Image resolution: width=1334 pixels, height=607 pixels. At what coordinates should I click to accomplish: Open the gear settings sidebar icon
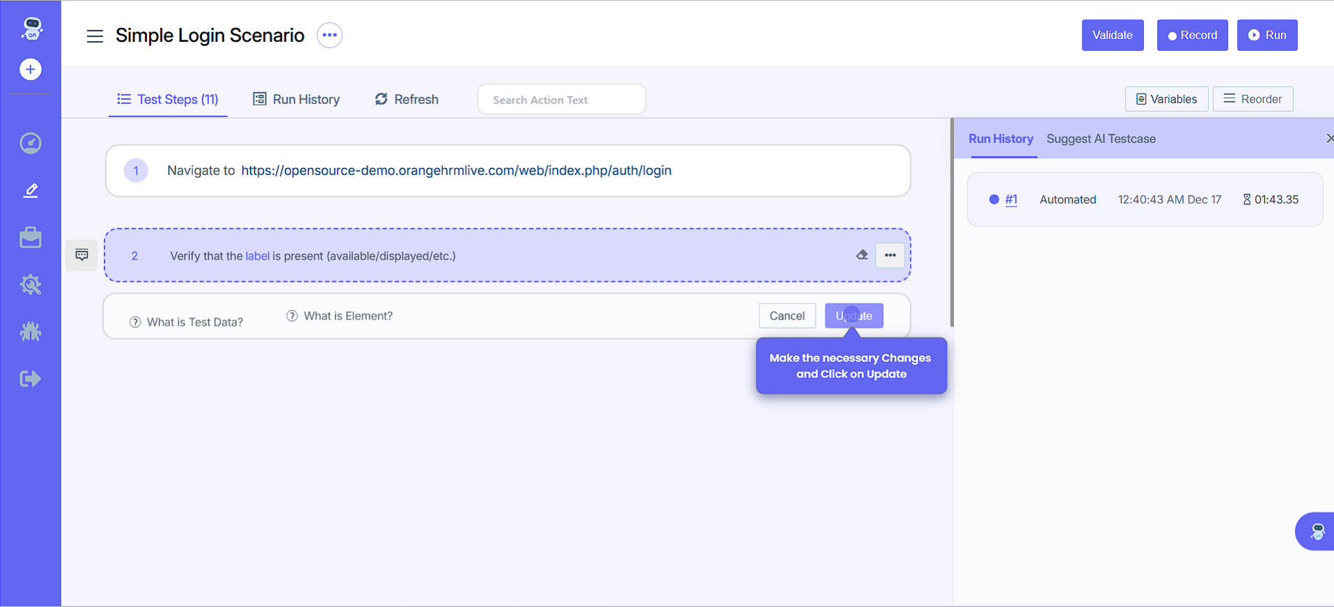pos(31,284)
